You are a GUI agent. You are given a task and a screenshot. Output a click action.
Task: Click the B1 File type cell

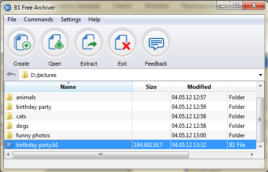tap(237, 145)
